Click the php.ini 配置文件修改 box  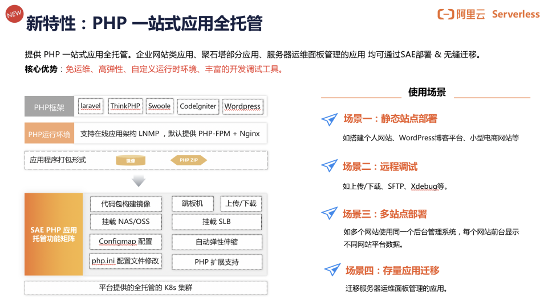(125, 262)
